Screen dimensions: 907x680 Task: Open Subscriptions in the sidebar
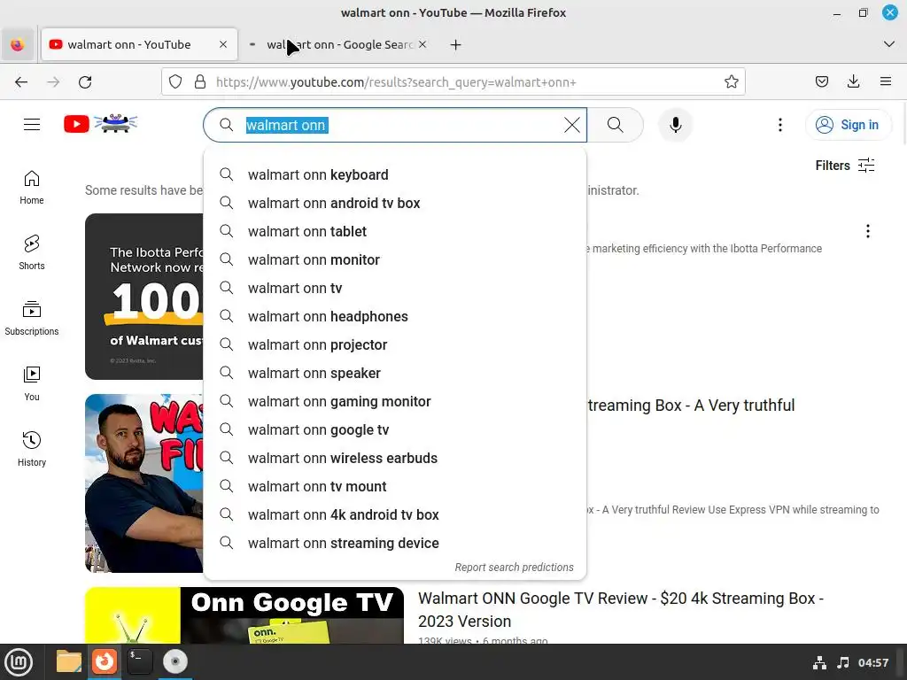point(32,318)
